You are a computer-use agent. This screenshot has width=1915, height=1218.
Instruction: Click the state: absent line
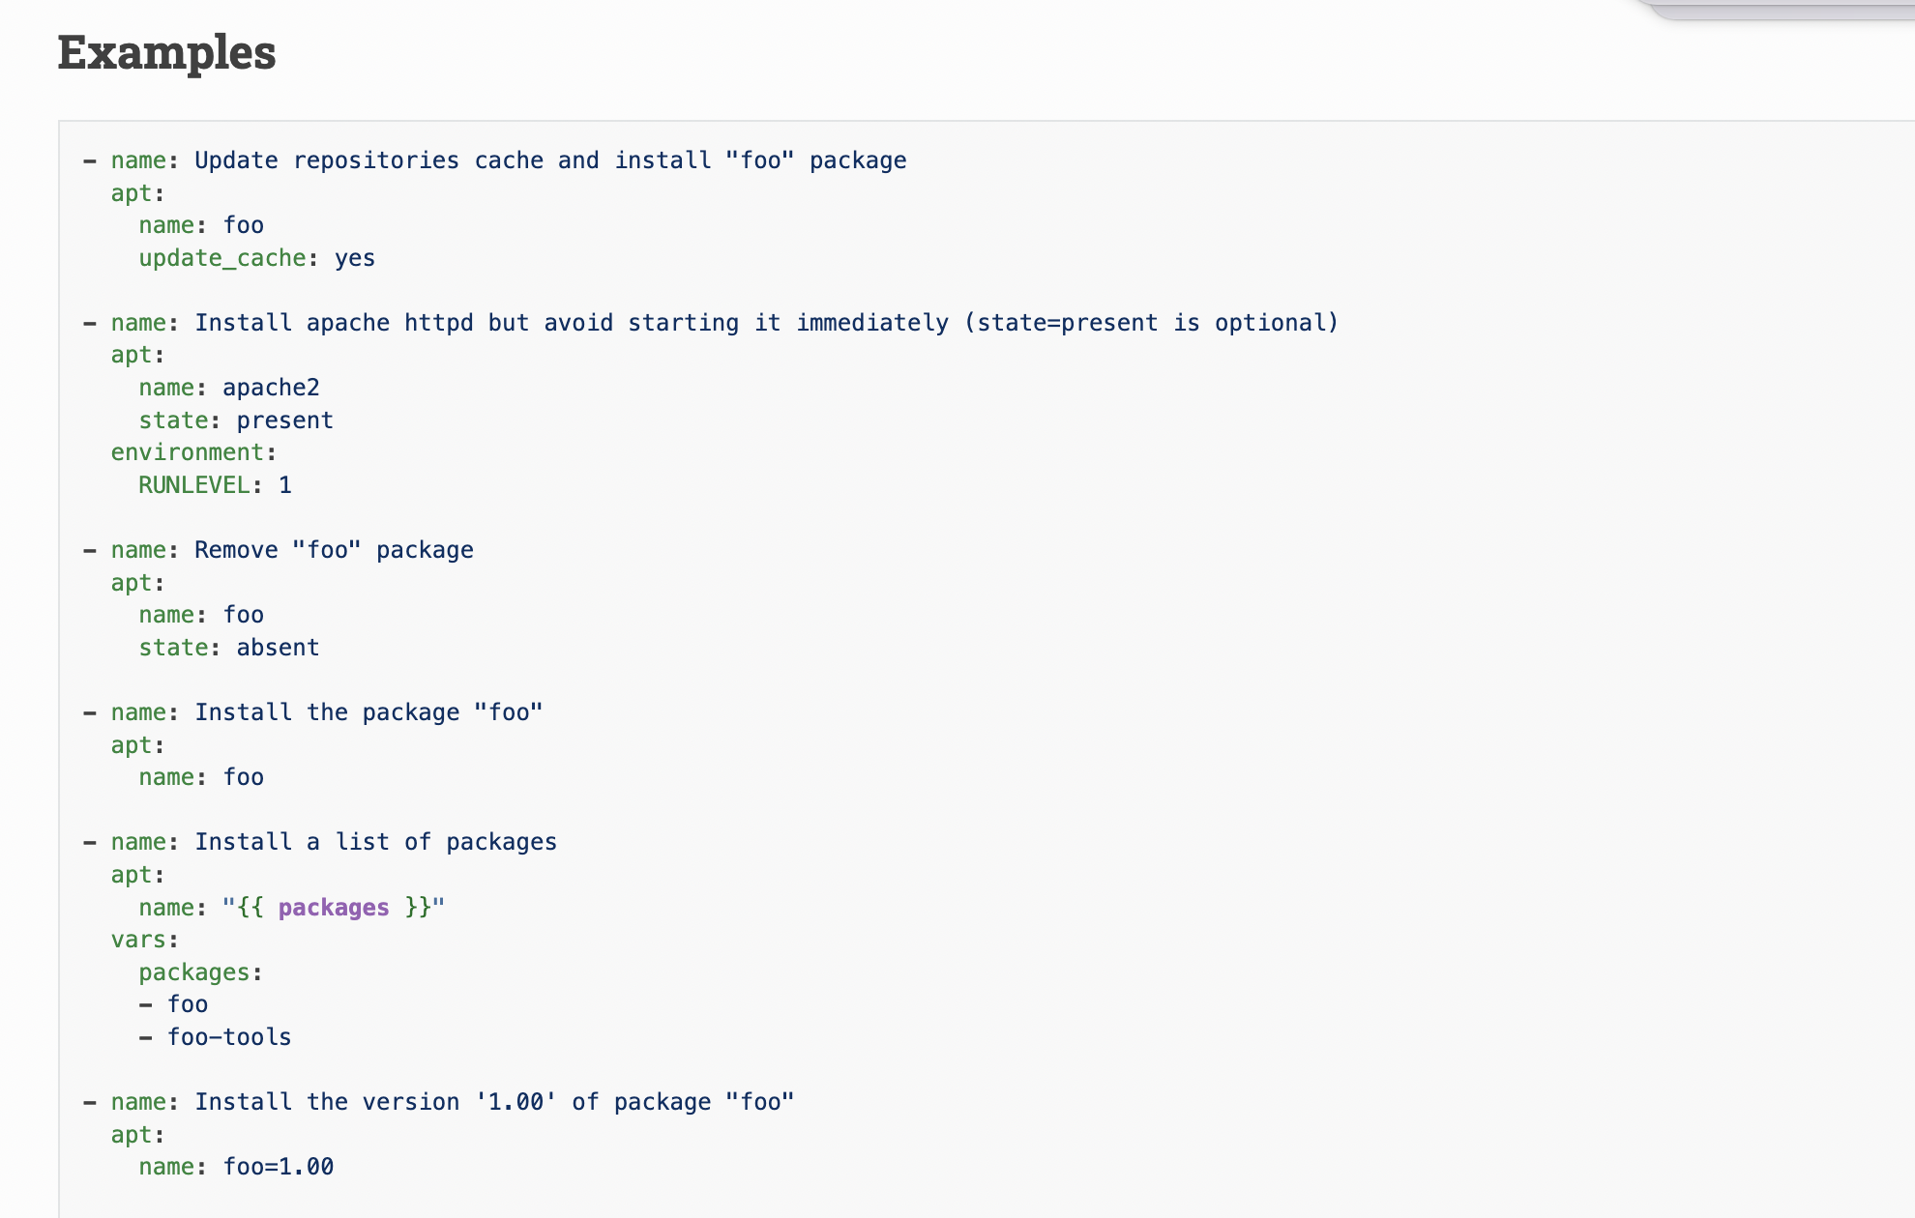click(229, 648)
